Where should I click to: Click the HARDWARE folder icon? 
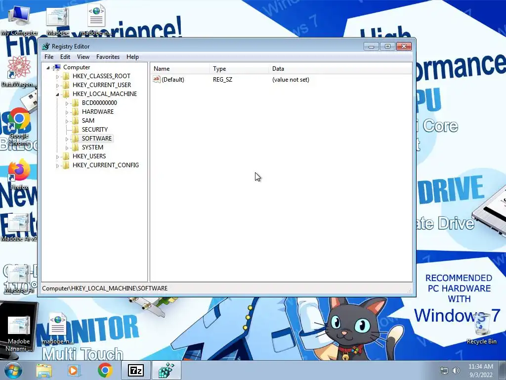pos(75,111)
